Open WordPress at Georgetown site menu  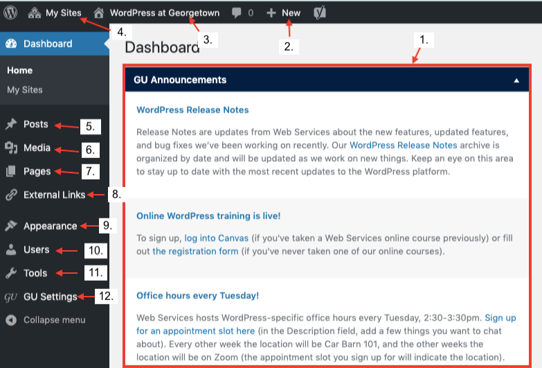pos(165,12)
